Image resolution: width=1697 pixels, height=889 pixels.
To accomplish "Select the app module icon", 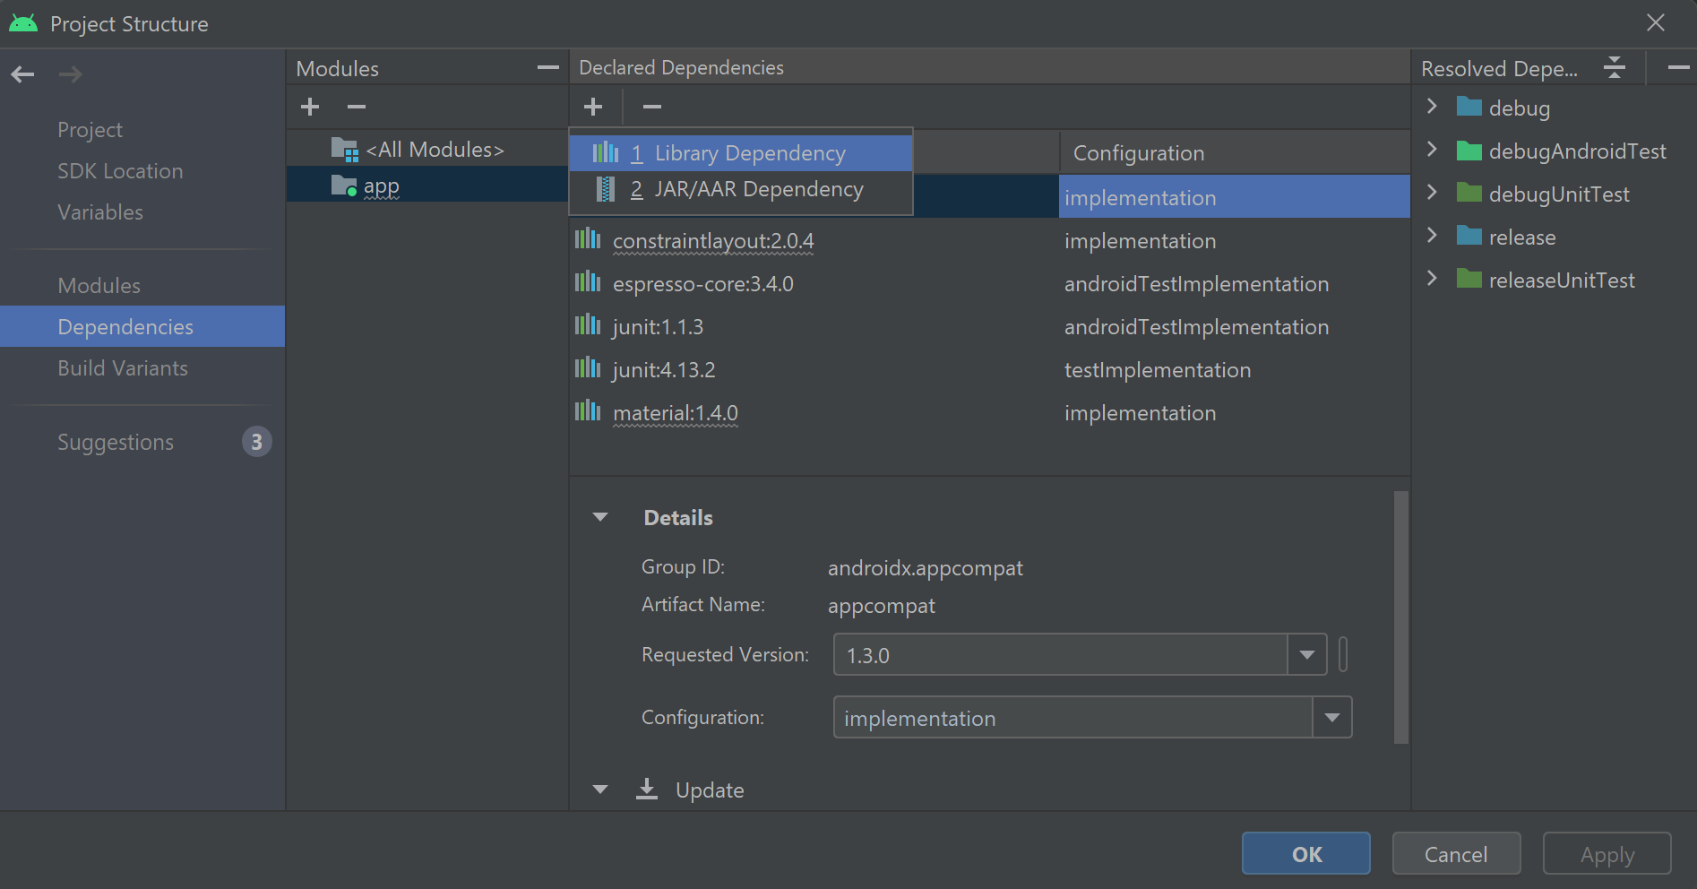I will (x=344, y=186).
